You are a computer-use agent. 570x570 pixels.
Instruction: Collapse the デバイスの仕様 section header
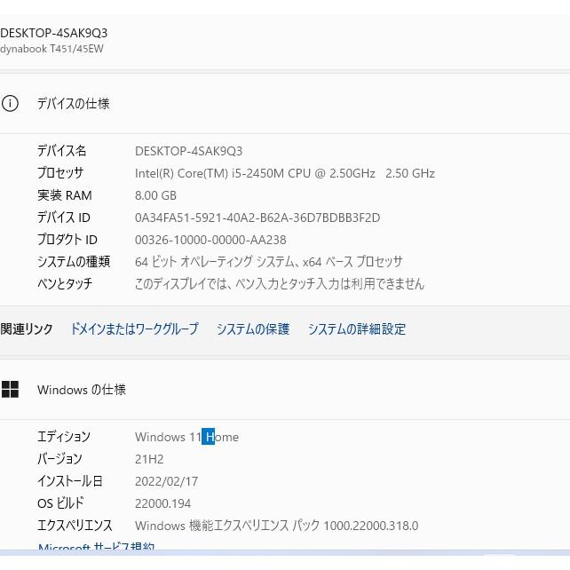[x=284, y=103]
